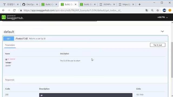Close the first Korean-titled tab
Image resolution: width=173 pixels, height=97 pixels.
point(18,4)
